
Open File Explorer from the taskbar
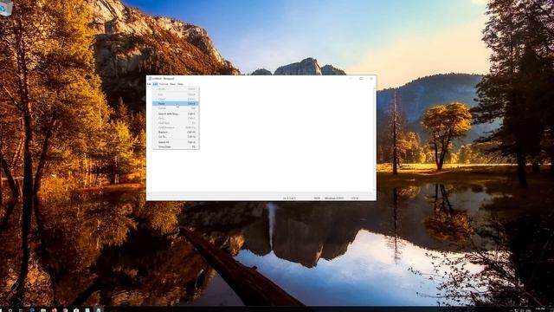(43, 310)
